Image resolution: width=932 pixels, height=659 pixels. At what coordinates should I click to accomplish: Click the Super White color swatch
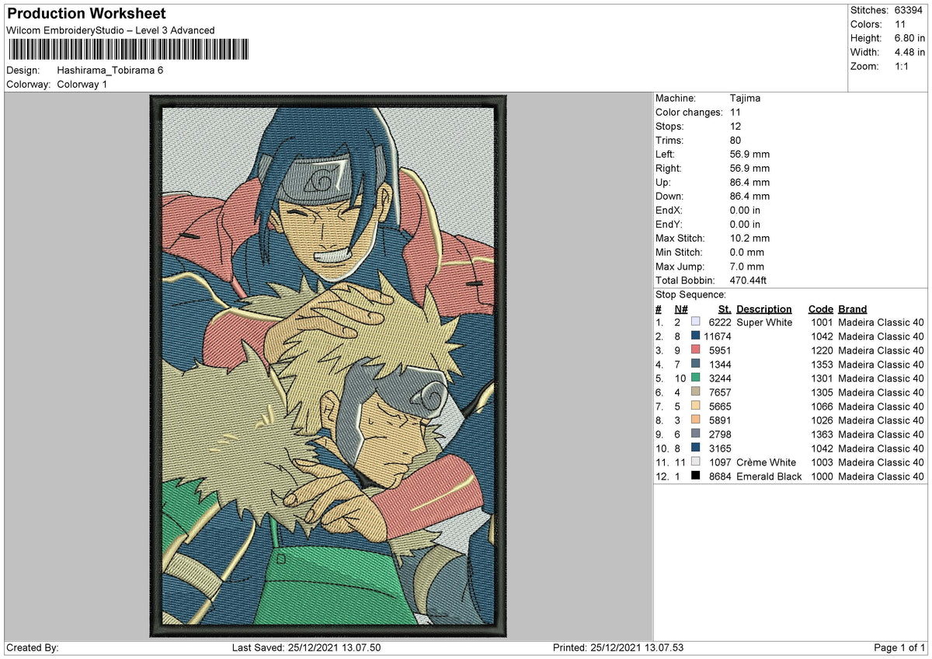pos(695,322)
